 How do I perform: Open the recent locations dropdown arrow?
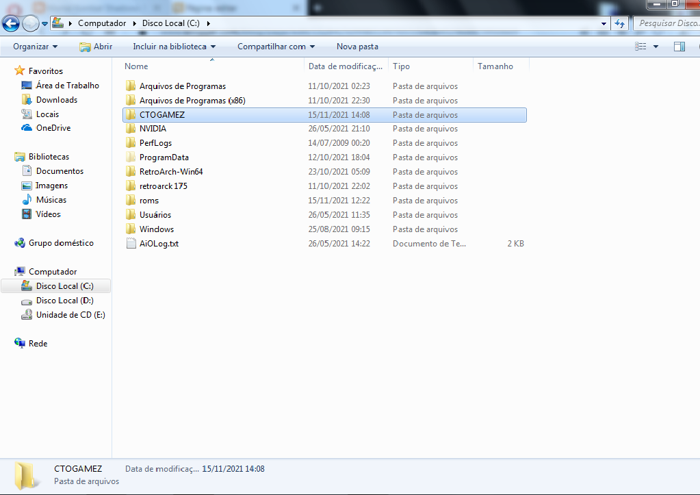pos(44,24)
